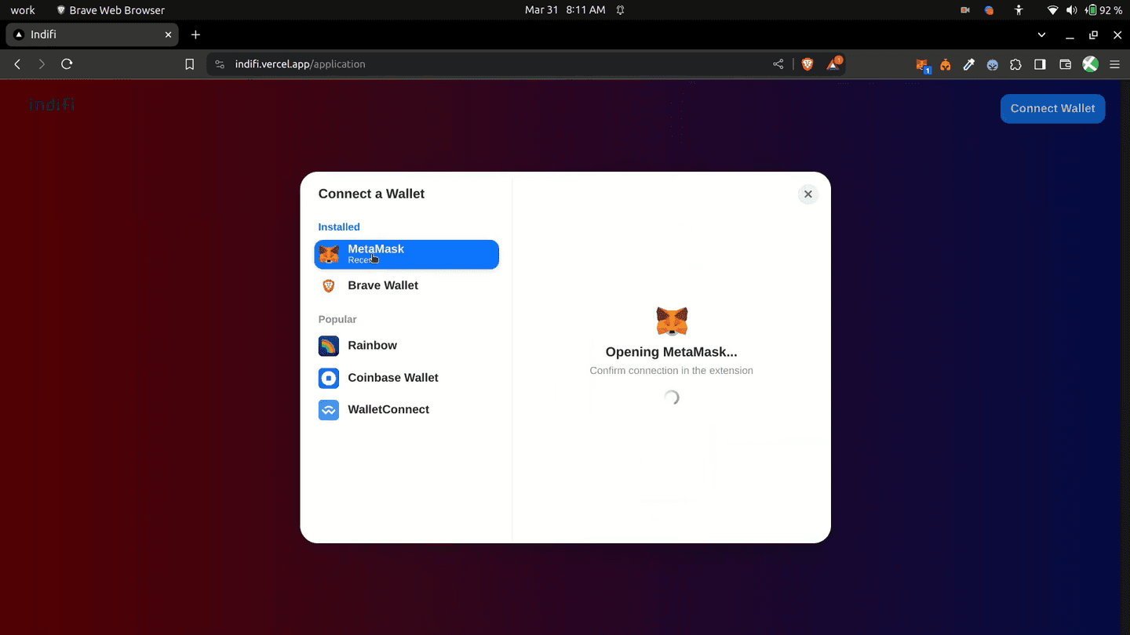Open Wi-Fi network status icon
The height and width of the screenshot is (635, 1130).
pyautogui.click(x=1053, y=10)
